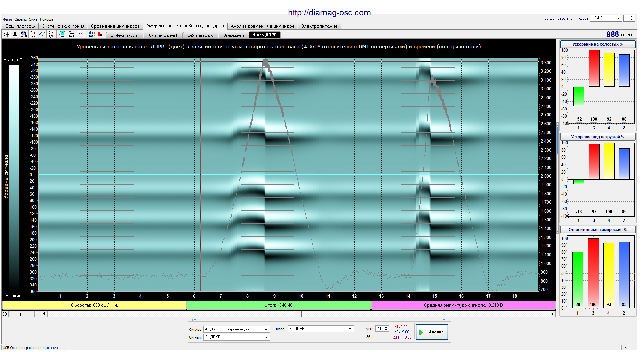Click the pink marker pair icon

pos(80,34)
